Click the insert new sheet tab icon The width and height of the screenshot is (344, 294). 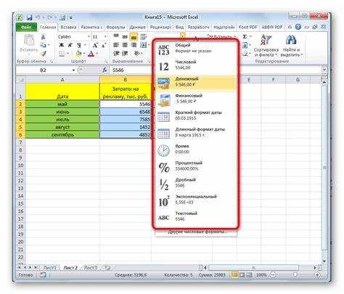coord(107,268)
